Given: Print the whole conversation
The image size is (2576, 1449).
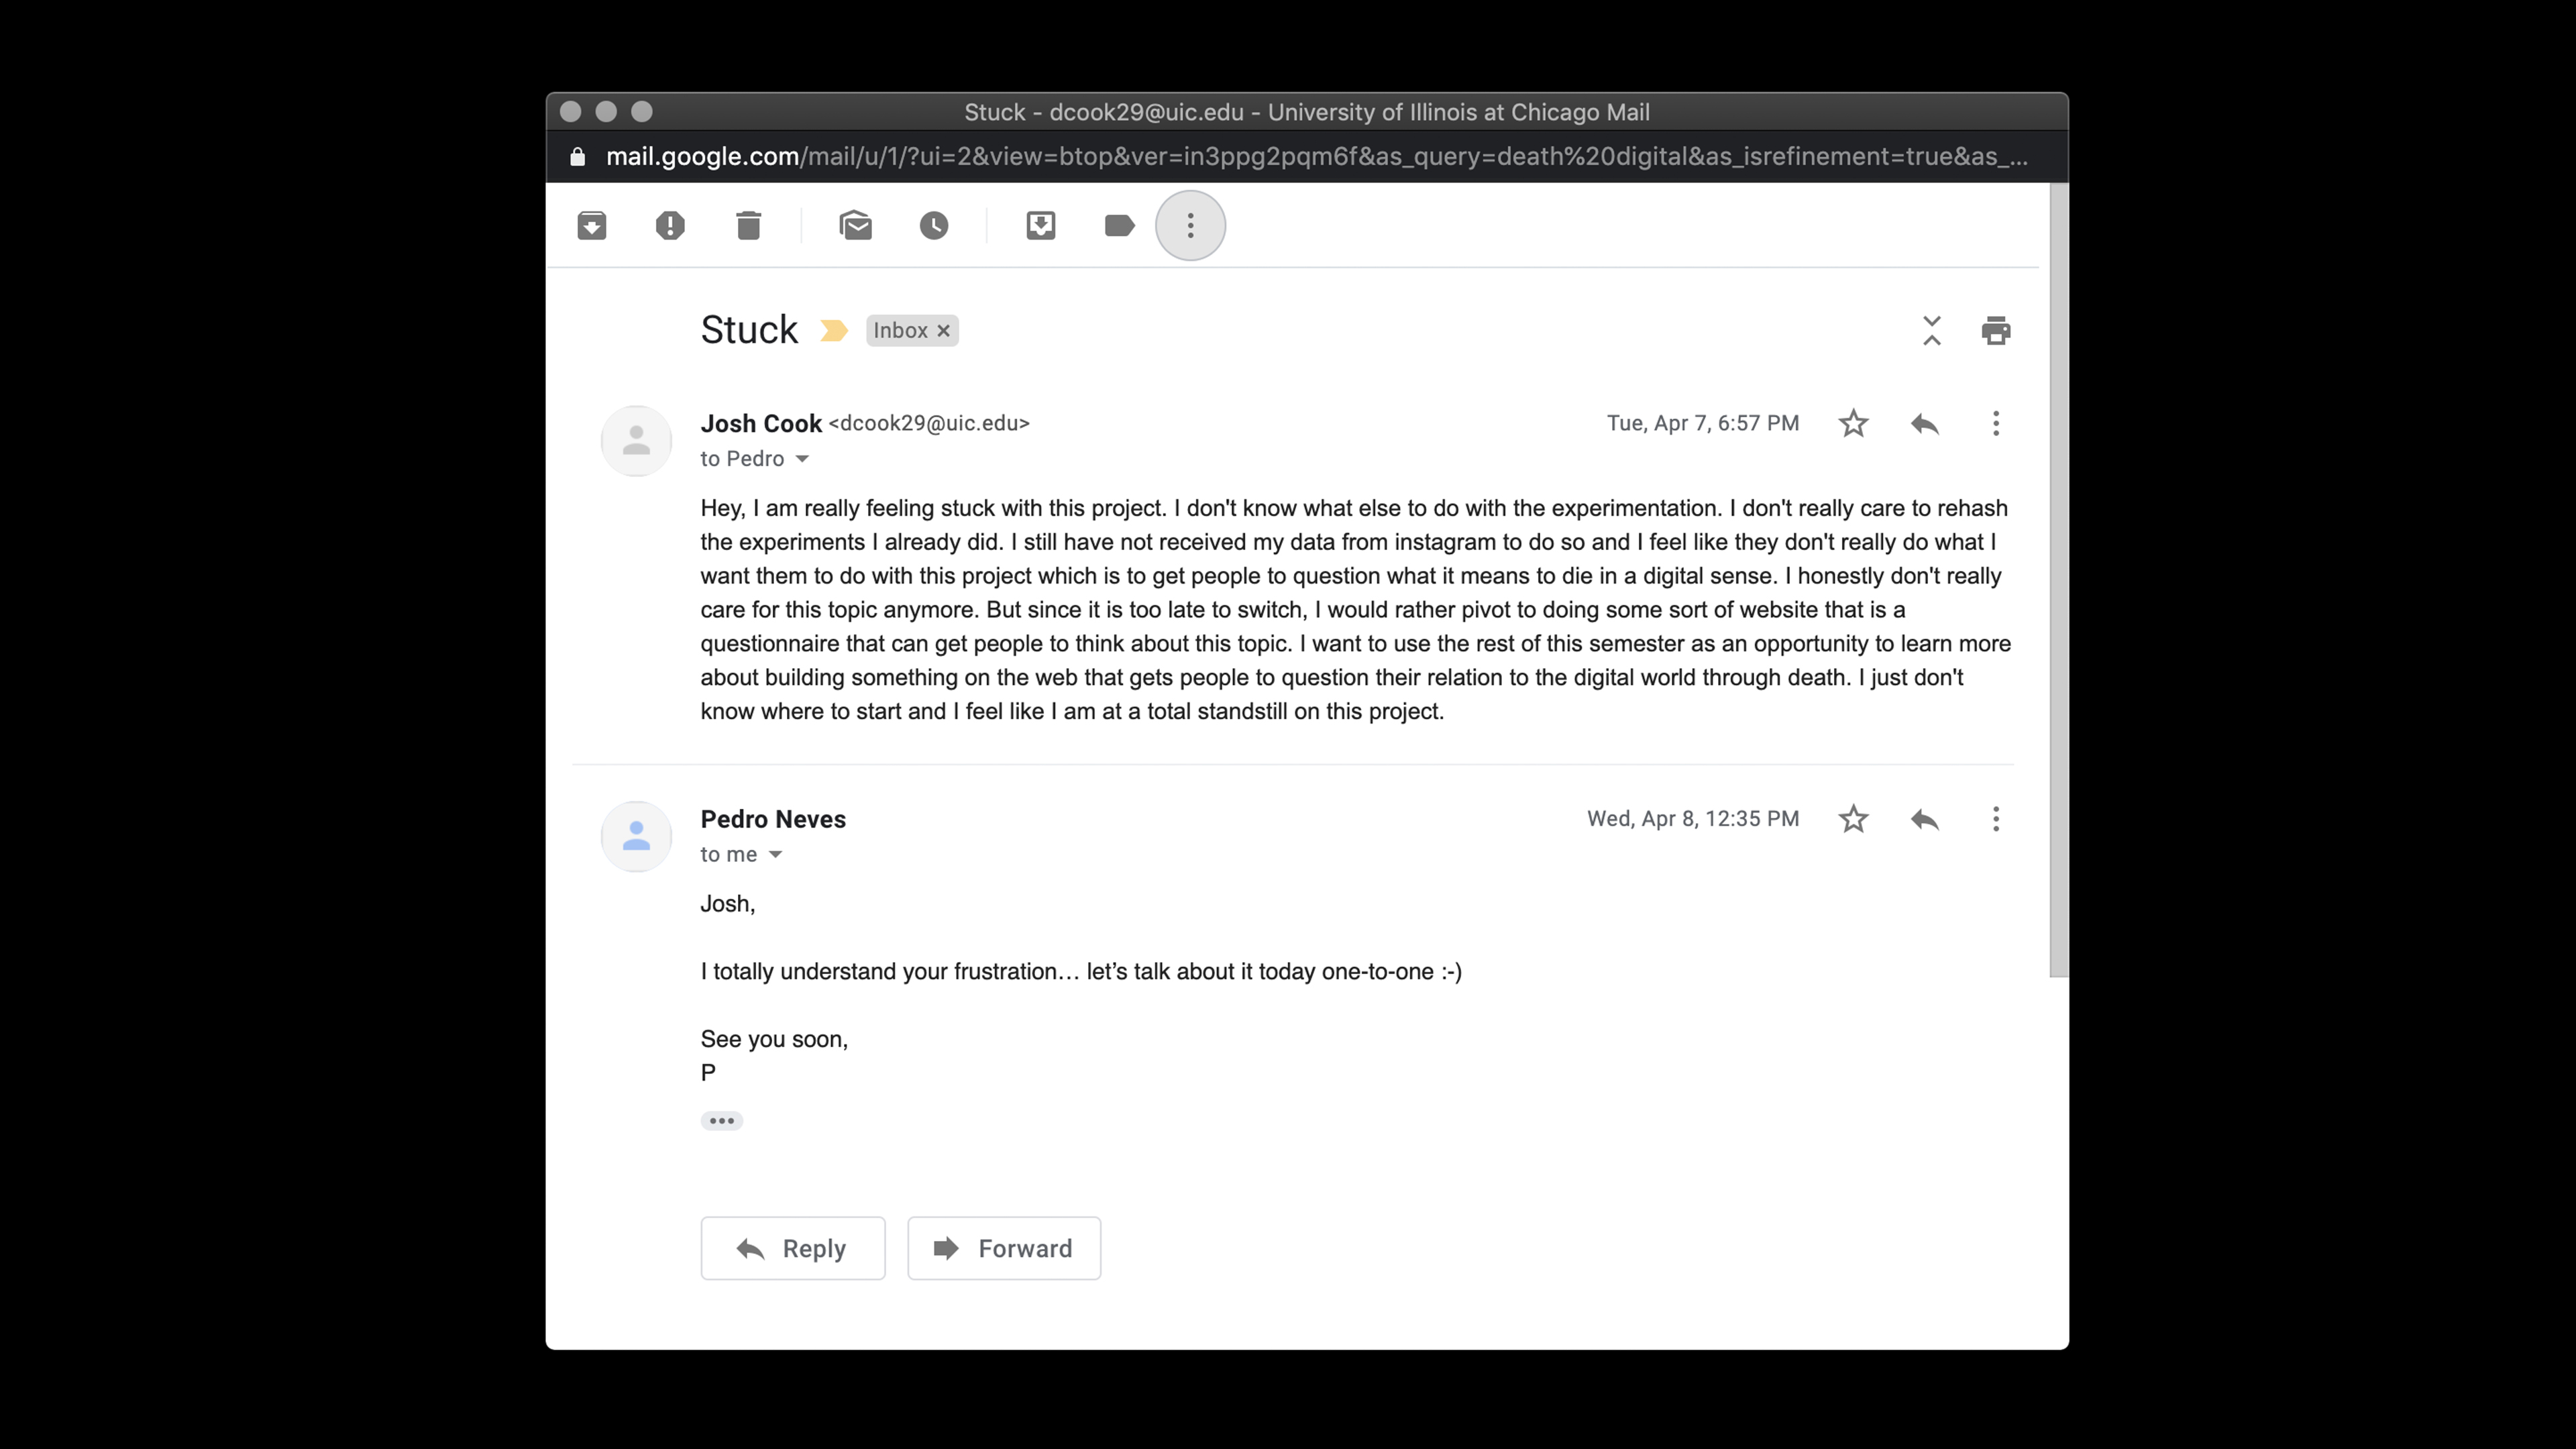Looking at the screenshot, I should coord(1996,330).
